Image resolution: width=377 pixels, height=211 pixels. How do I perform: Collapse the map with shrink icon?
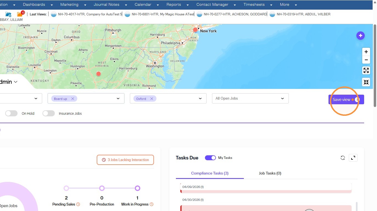click(366, 82)
